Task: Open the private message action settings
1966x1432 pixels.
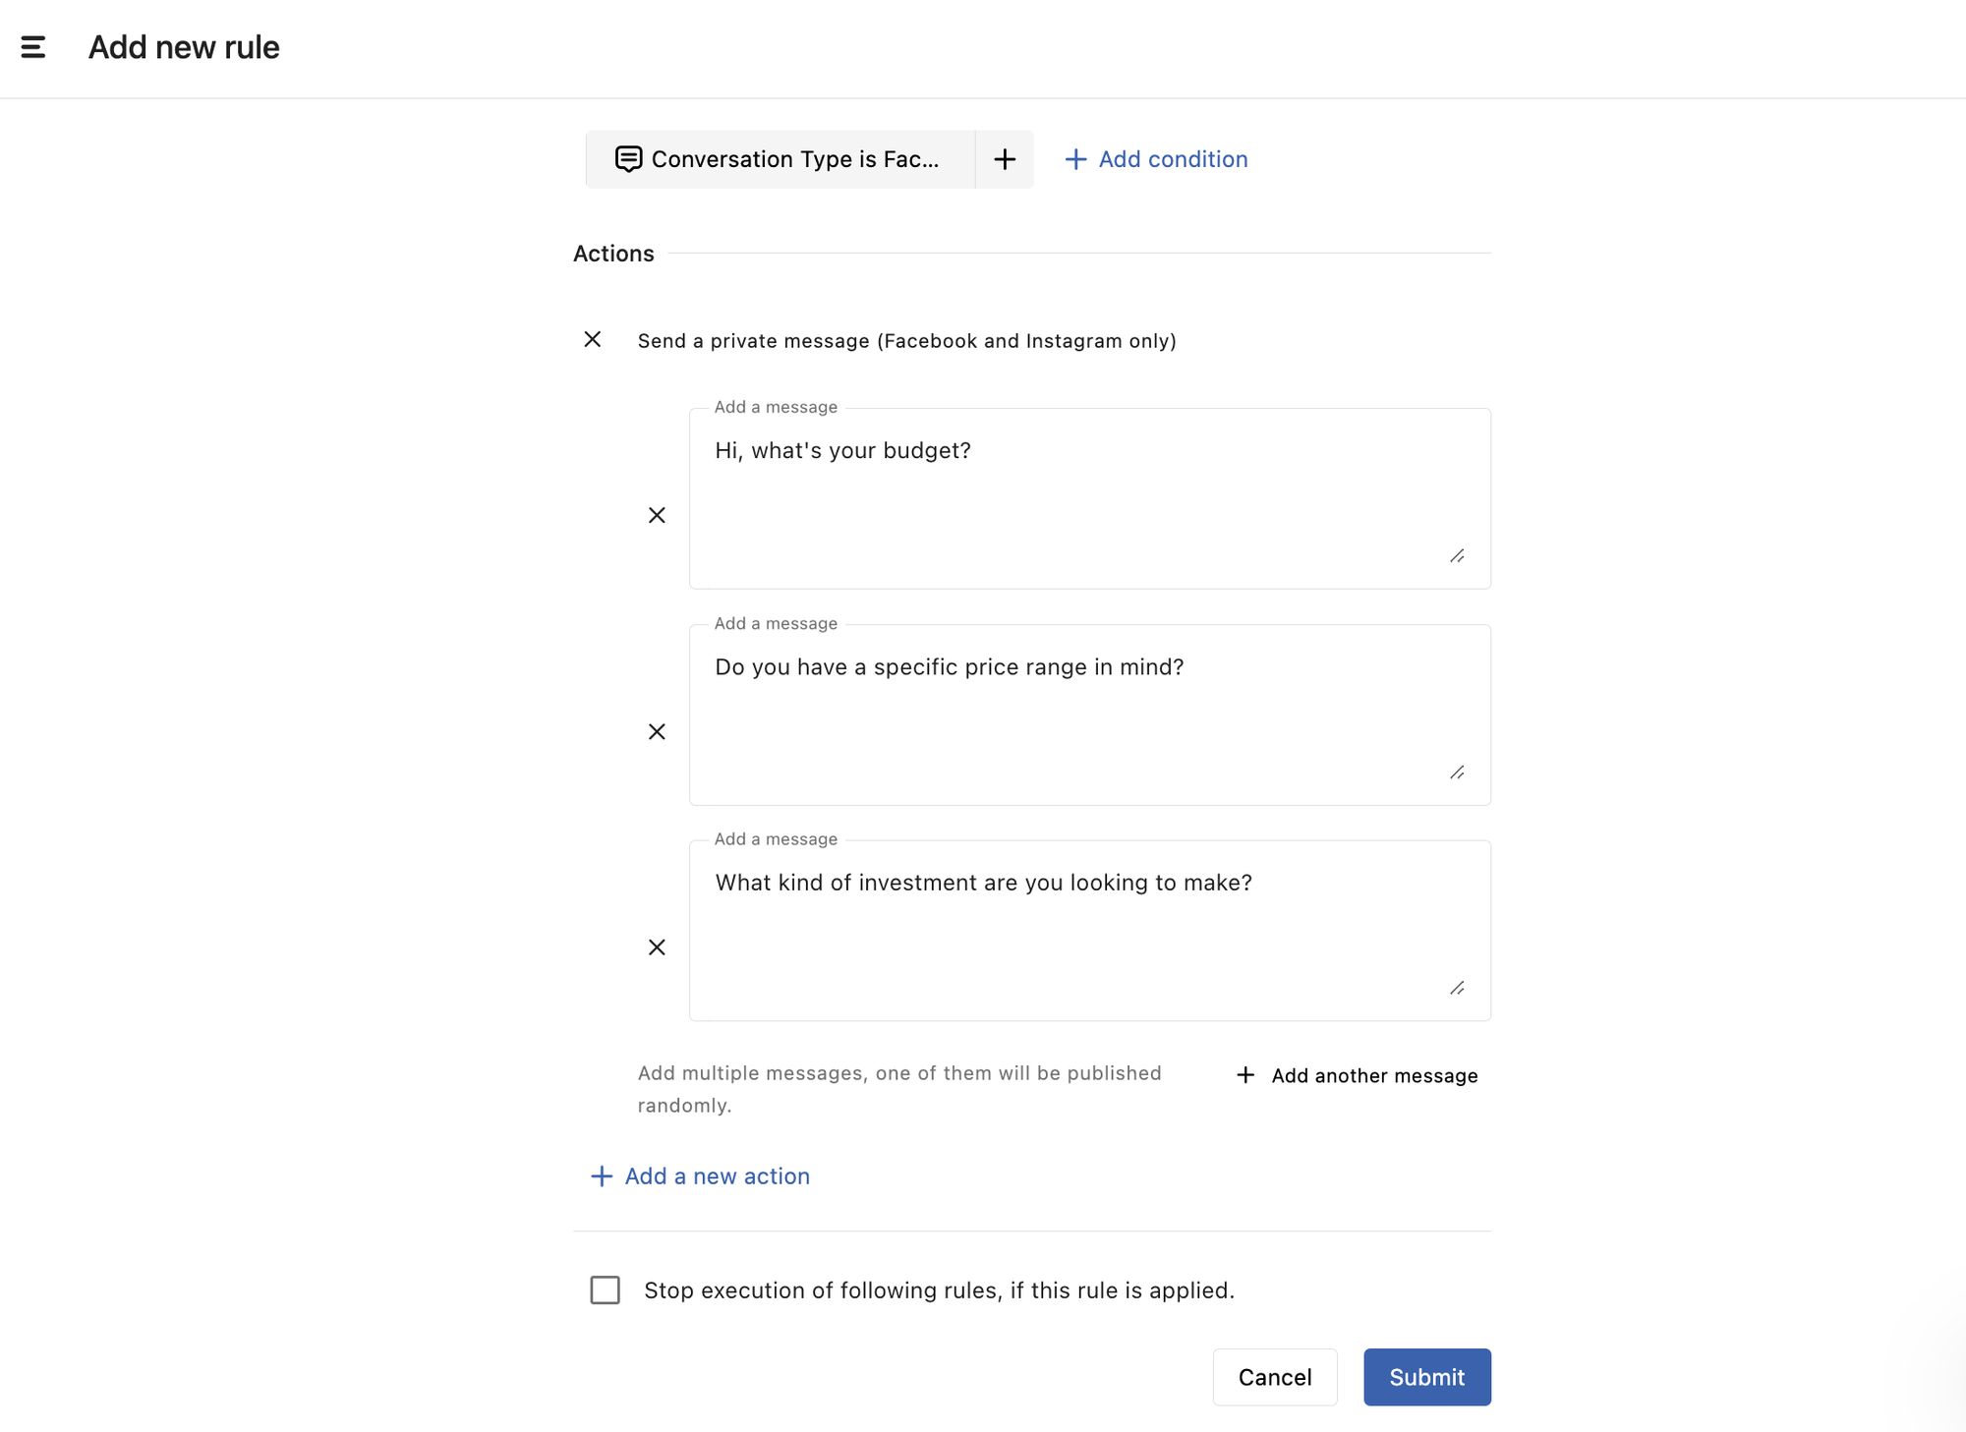Action: 905,340
